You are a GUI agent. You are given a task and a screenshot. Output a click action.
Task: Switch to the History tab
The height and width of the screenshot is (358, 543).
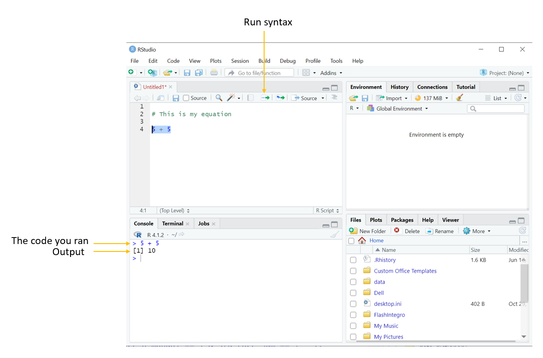(400, 87)
